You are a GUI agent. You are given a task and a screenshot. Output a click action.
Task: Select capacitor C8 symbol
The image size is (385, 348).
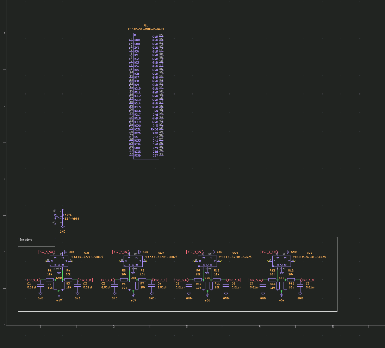(300, 285)
